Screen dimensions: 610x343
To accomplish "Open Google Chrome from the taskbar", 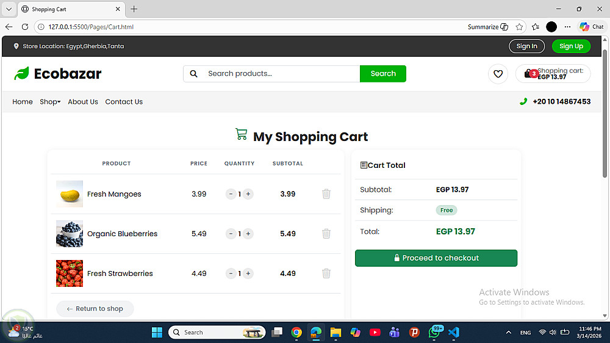I will click(x=296, y=332).
